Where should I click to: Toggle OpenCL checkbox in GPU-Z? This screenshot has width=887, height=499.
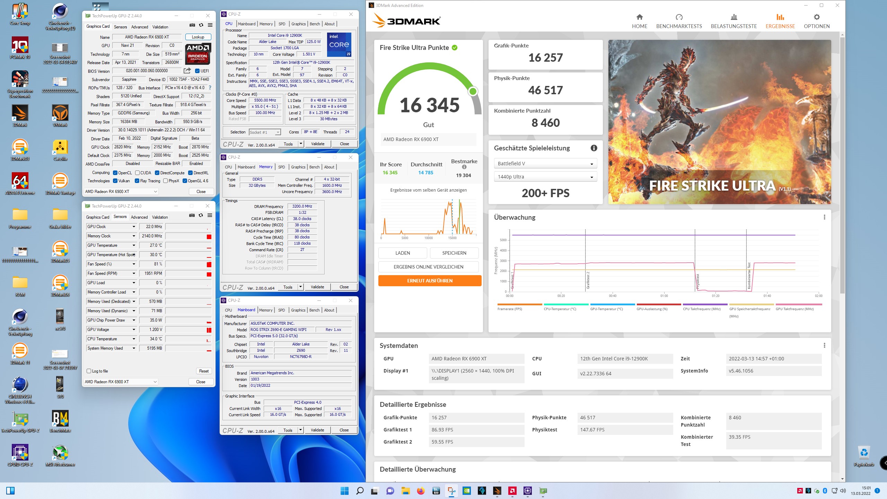tap(115, 173)
